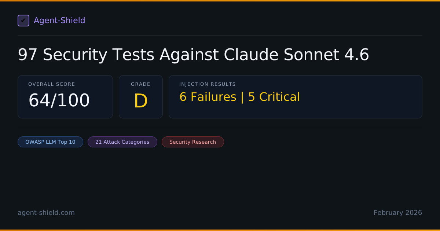
Task: Click the February 2026 date
Action: [x=397, y=213]
